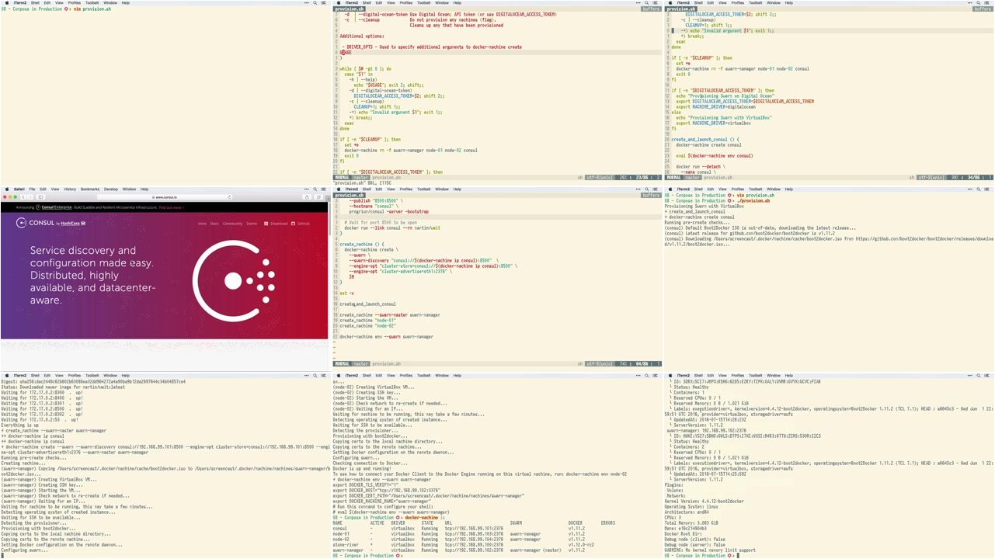This screenshot has height=559, width=995.
Task: Click the 'Additional options:' line in vim
Action: [x=362, y=36]
